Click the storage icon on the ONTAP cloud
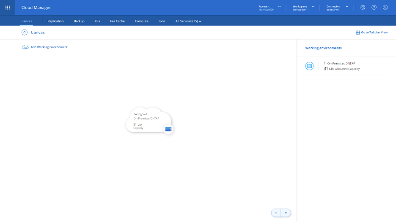Image resolution: width=396 pixels, height=222 pixels. 168,129
